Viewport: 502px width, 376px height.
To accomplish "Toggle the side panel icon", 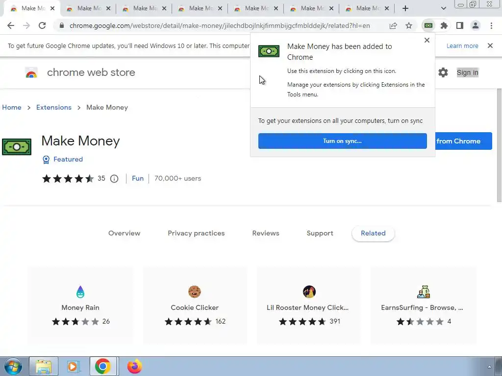I will coord(460,25).
